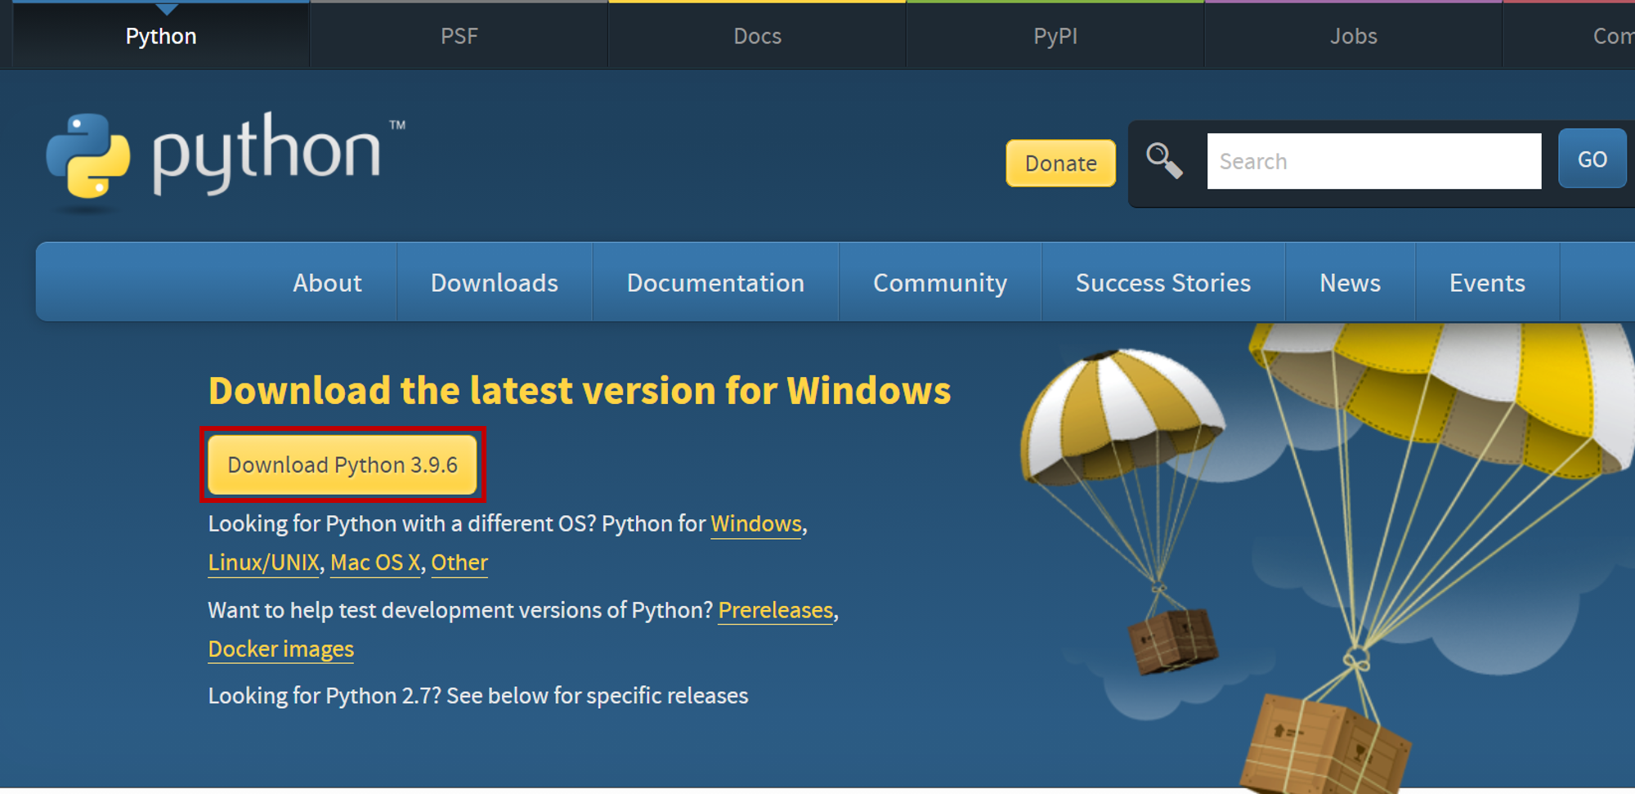Click the Donate button
The height and width of the screenshot is (794, 1635).
pyautogui.click(x=1060, y=163)
